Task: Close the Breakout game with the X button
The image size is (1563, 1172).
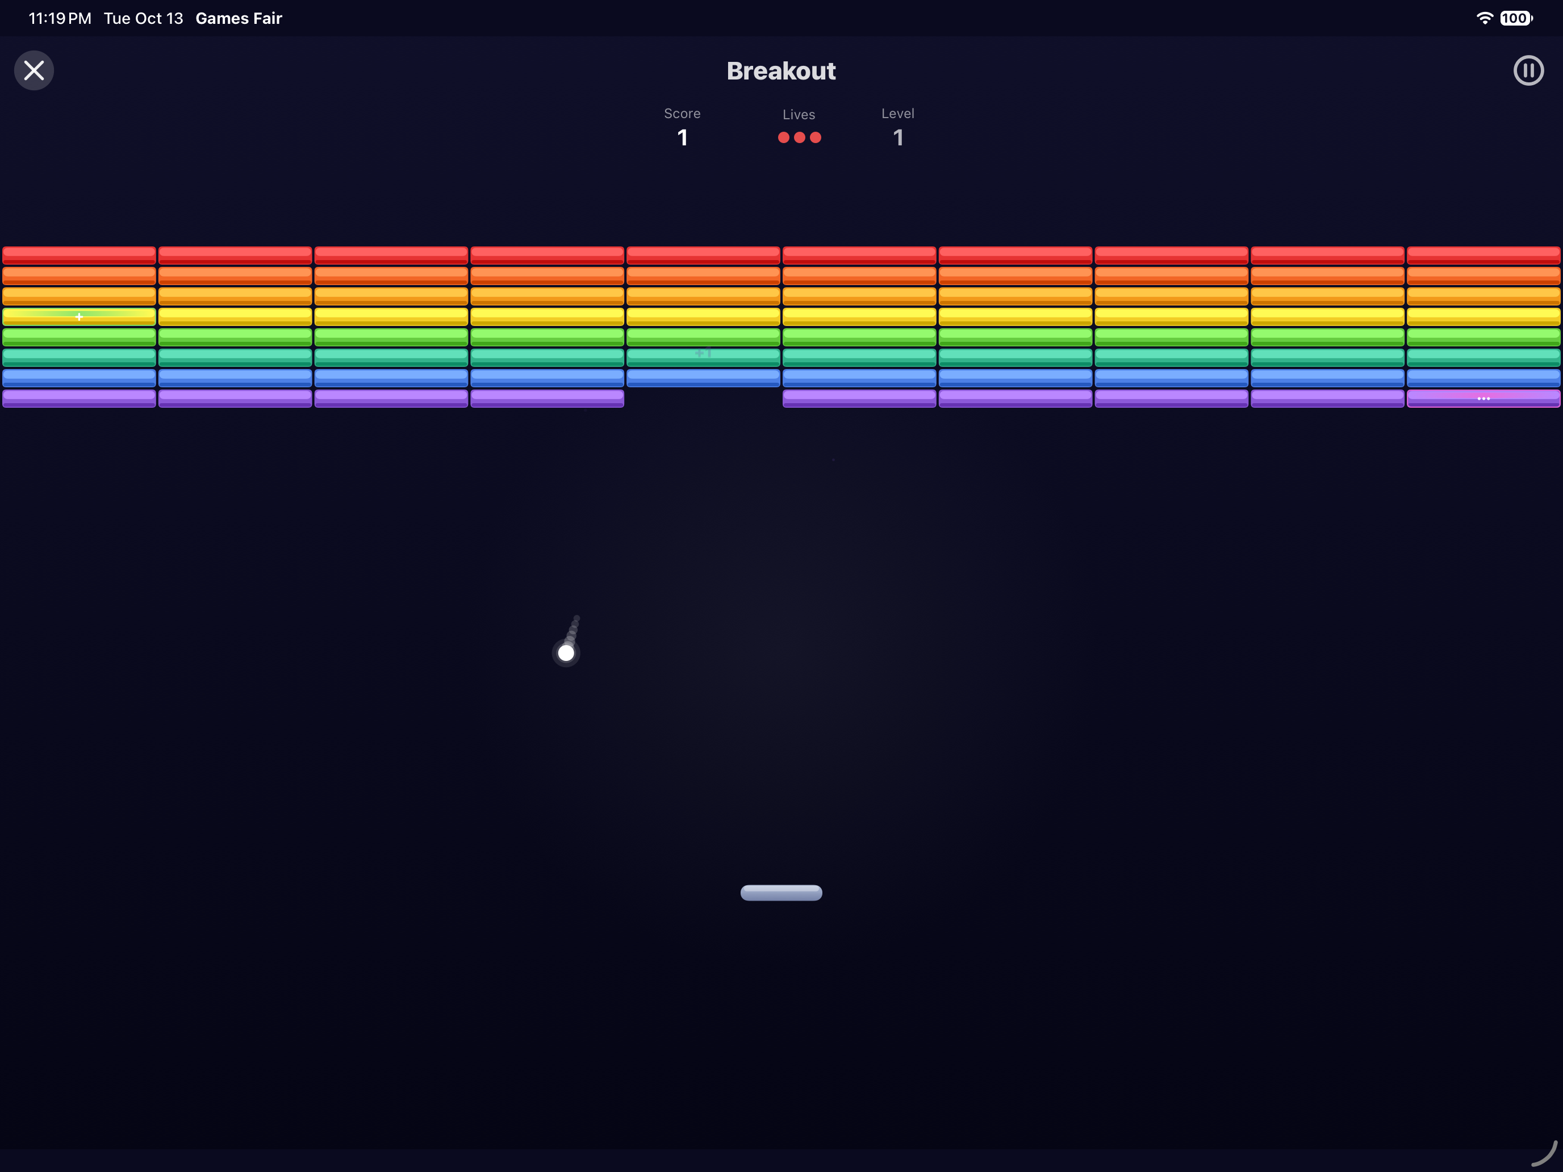Action: coord(34,70)
